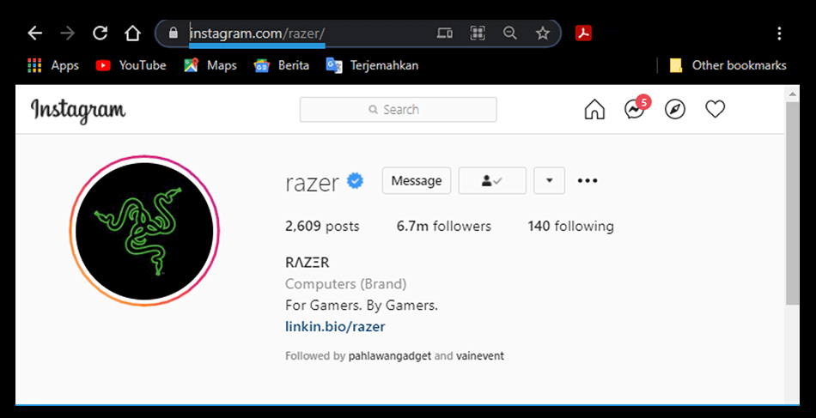Bookmark this page with the star icon

coord(543,33)
